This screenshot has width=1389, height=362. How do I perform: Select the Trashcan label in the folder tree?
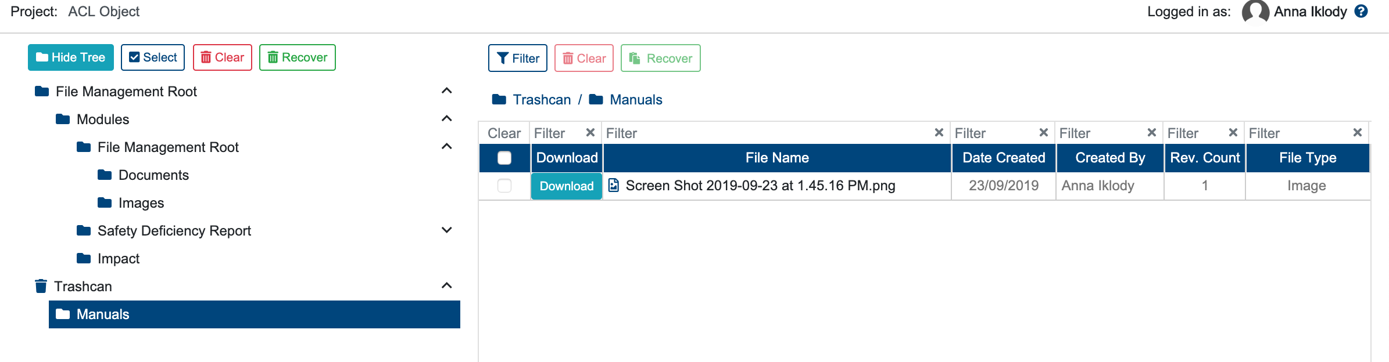click(83, 287)
